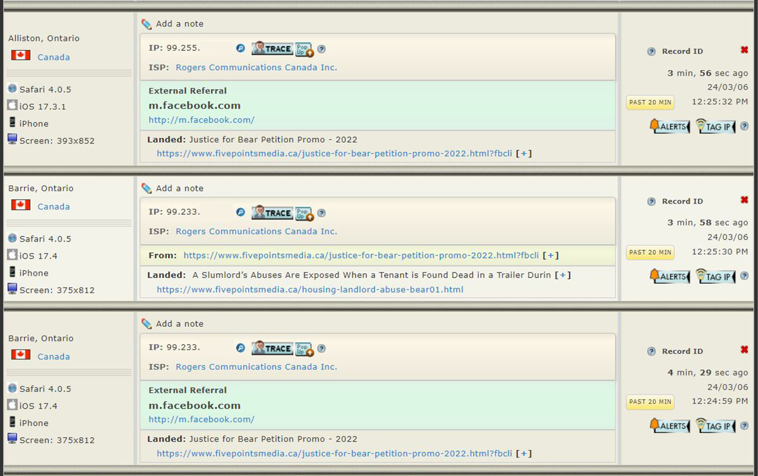Click the magnifier icon beside IP 99.255.
The image size is (758, 476).
(241, 49)
